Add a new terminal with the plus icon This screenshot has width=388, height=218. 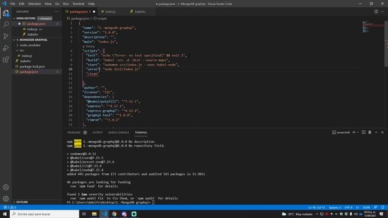[353, 132]
